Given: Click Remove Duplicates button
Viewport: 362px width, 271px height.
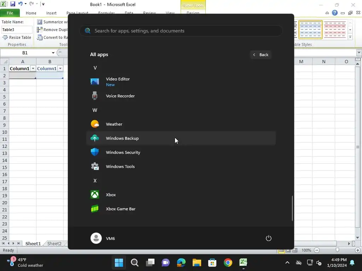Looking at the screenshot, I should coord(52,30).
